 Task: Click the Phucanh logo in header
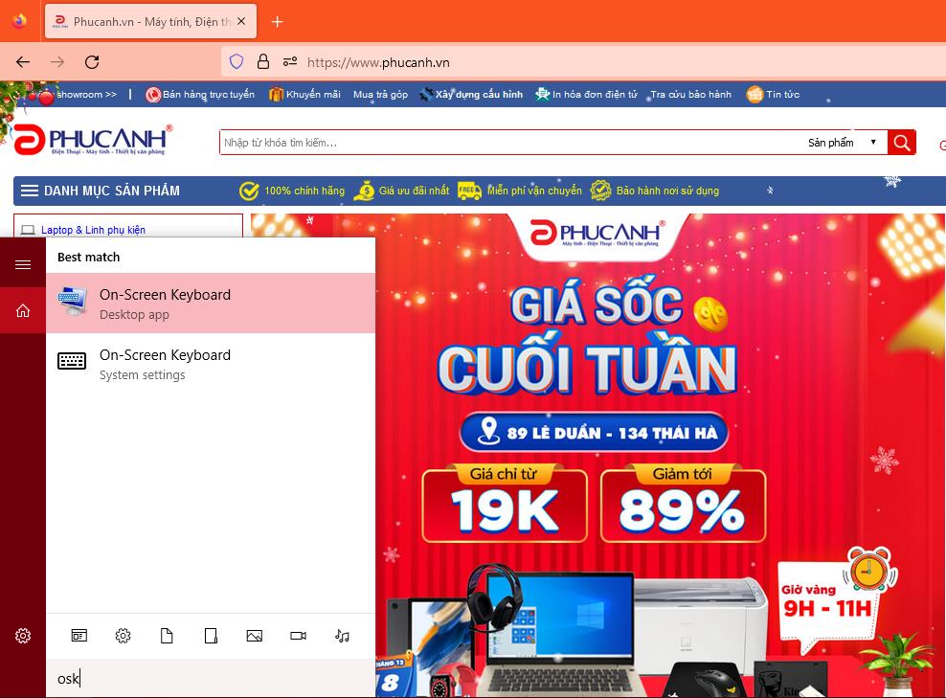pos(92,140)
